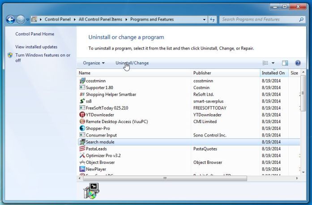Image resolution: width=312 pixels, height=205 pixels.
Task: Sort by the Size column header
Action: [x=294, y=73]
